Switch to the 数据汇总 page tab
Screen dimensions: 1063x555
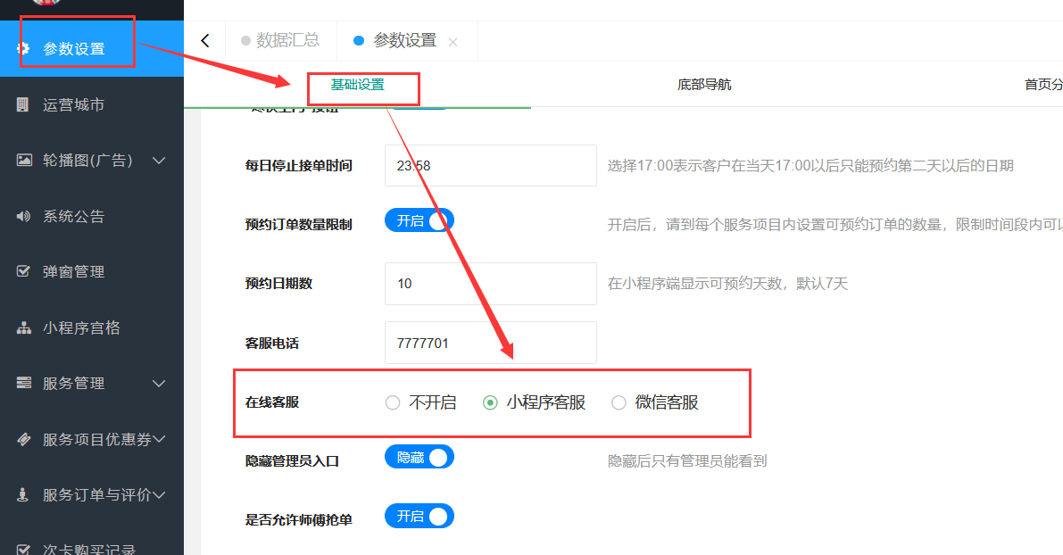pyautogui.click(x=280, y=41)
